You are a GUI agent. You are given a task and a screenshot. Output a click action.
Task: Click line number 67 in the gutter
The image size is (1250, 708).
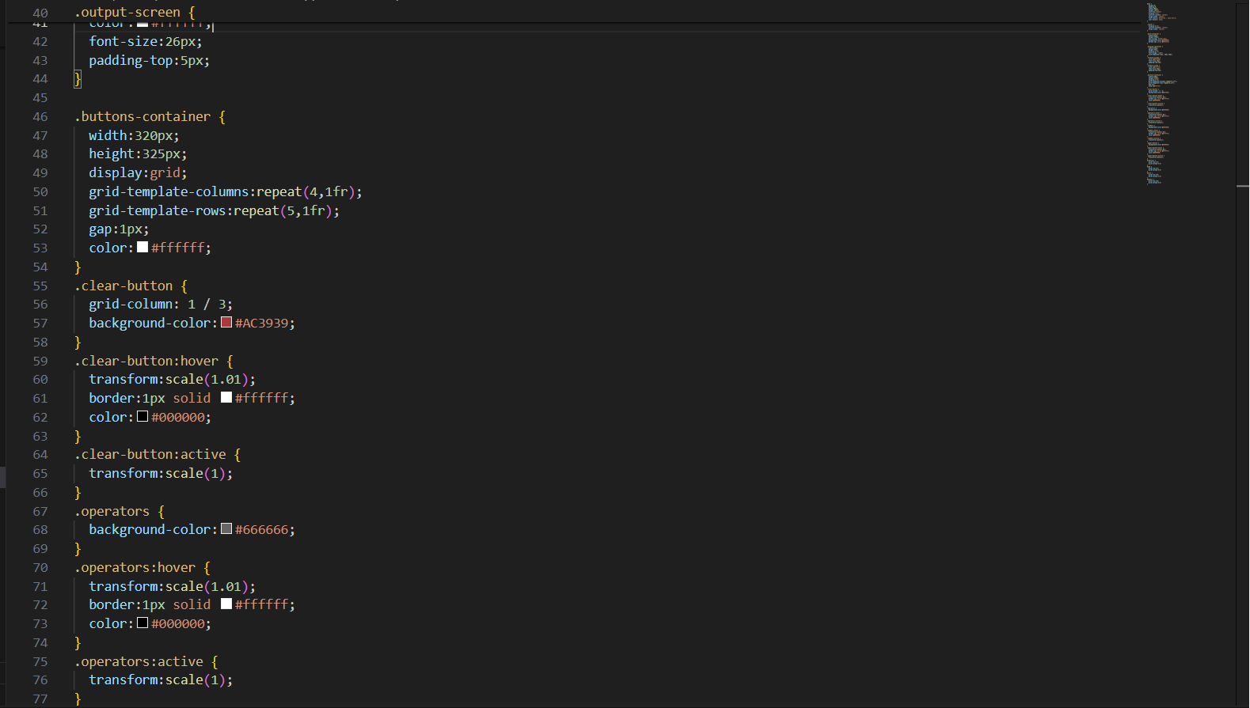40,511
